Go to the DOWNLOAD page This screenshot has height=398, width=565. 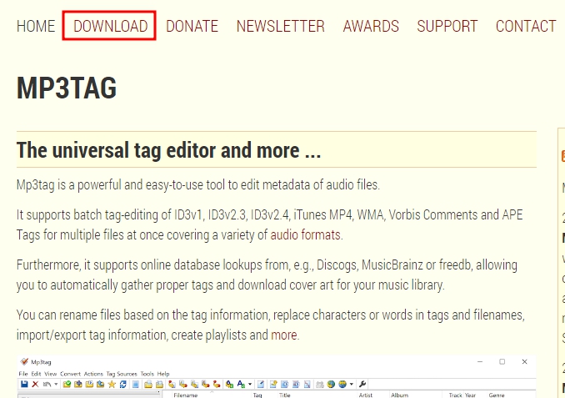click(110, 26)
